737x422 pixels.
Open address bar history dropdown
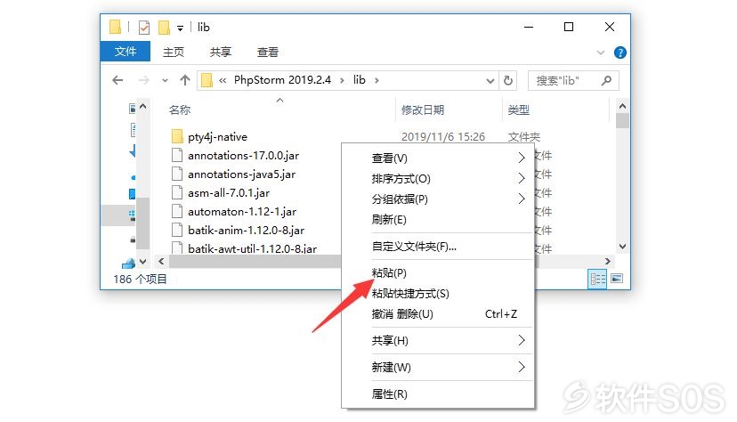click(490, 81)
